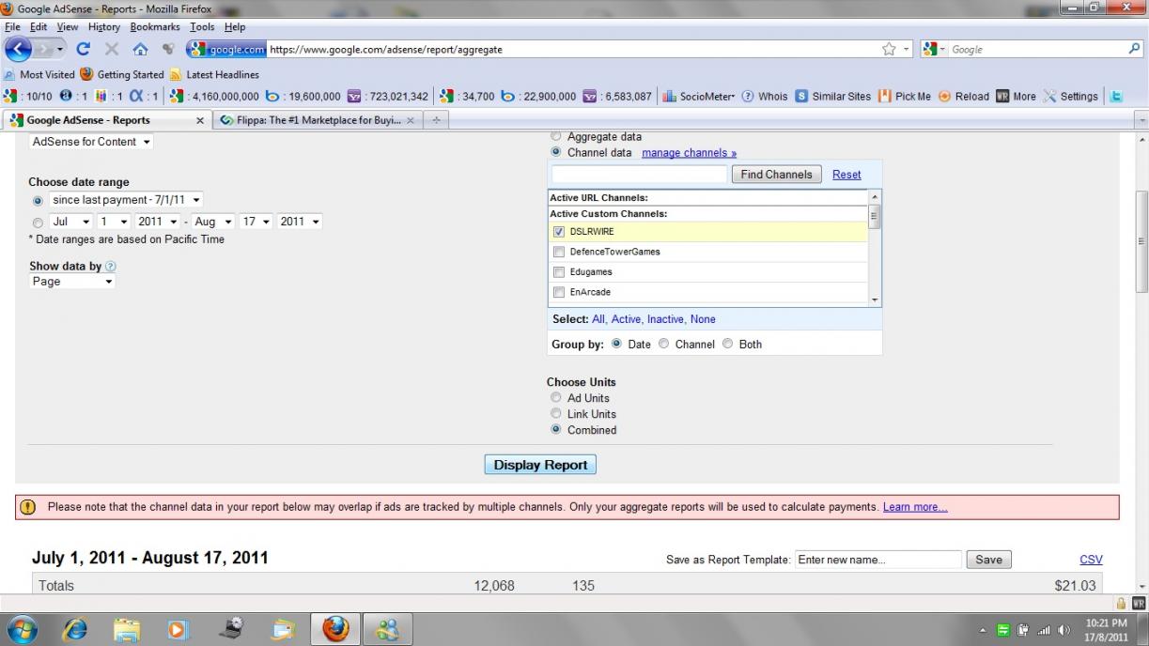The image size is (1149, 646).
Task: Open the Getting Started bookmark
Action: (x=122, y=74)
